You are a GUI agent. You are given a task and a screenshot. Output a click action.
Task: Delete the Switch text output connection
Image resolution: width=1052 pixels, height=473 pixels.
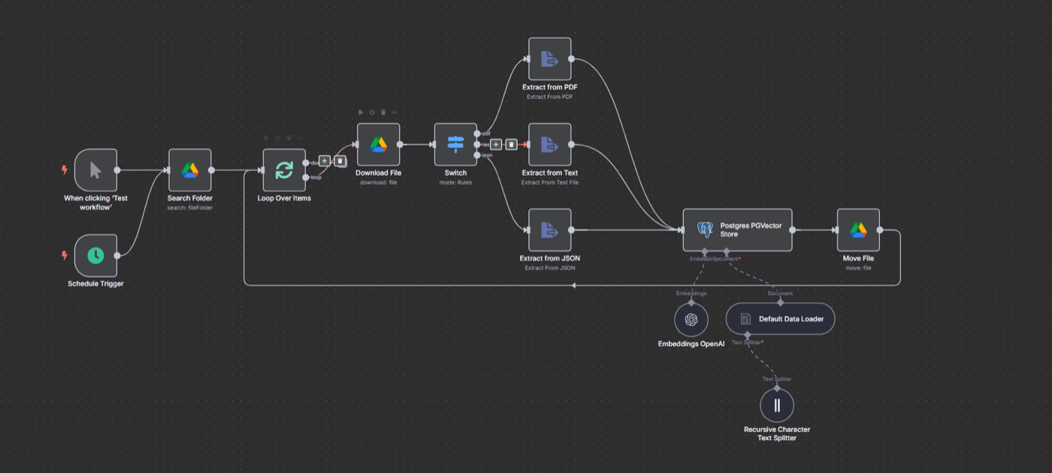click(x=511, y=144)
